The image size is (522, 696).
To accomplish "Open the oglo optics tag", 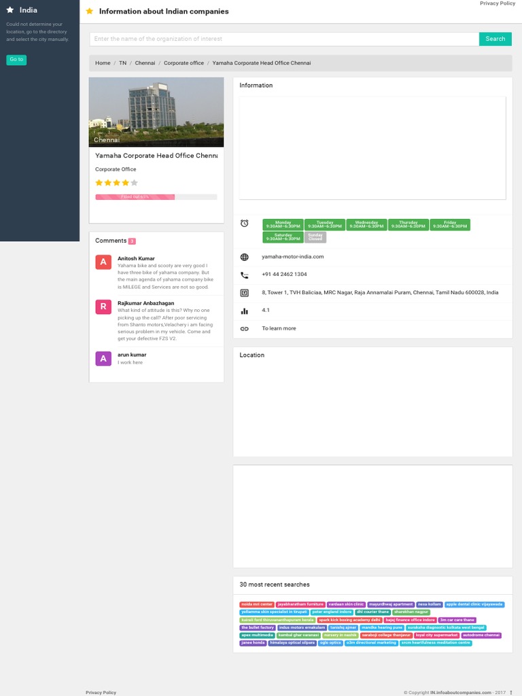I will point(331,643).
